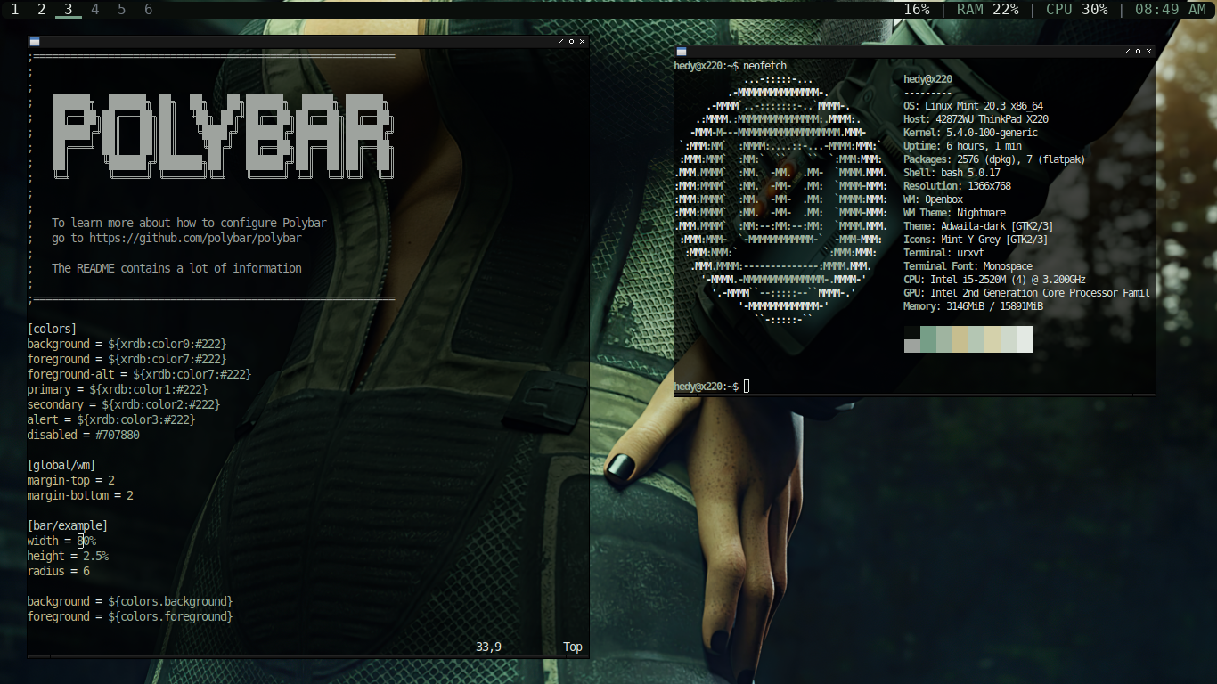Screen dimensions: 1217x684
Task: Click the near-white last block of the neofetch palette
Action: click(1025, 339)
